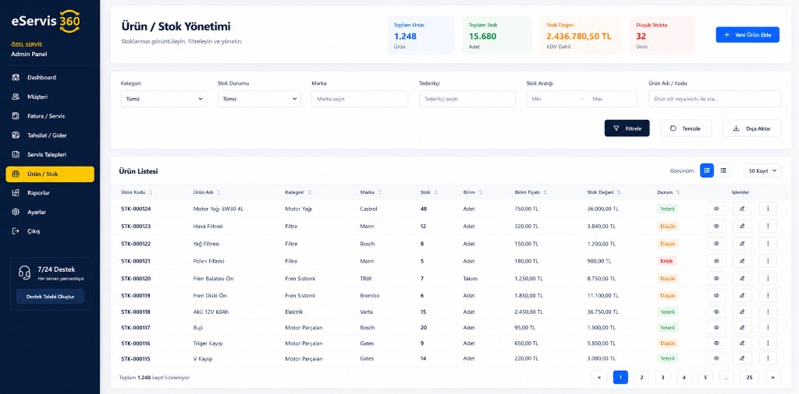Image resolution: width=799 pixels, height=394 pixels.
Task: Open the Dashboard sidebar item
Action: click(x=50, y=77)
